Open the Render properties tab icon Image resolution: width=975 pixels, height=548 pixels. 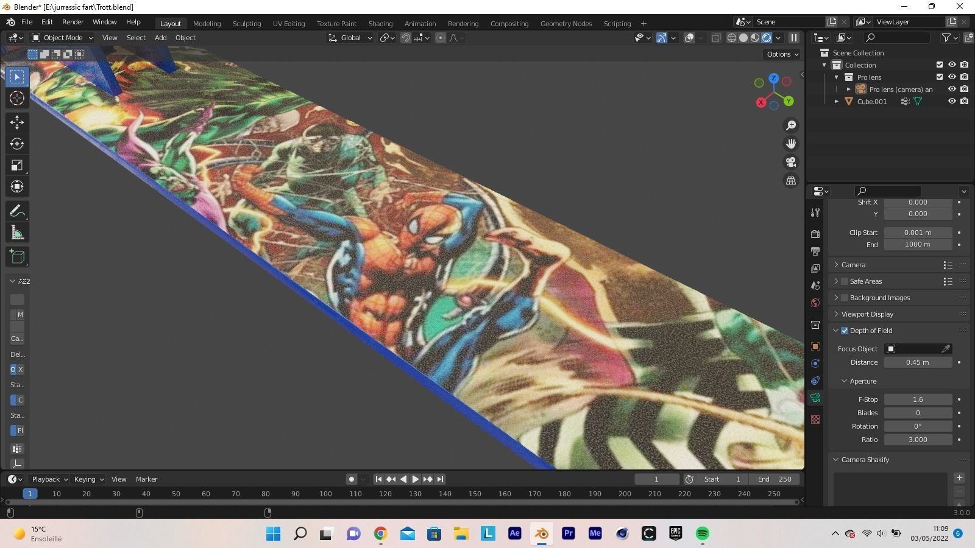pos(815,234)
